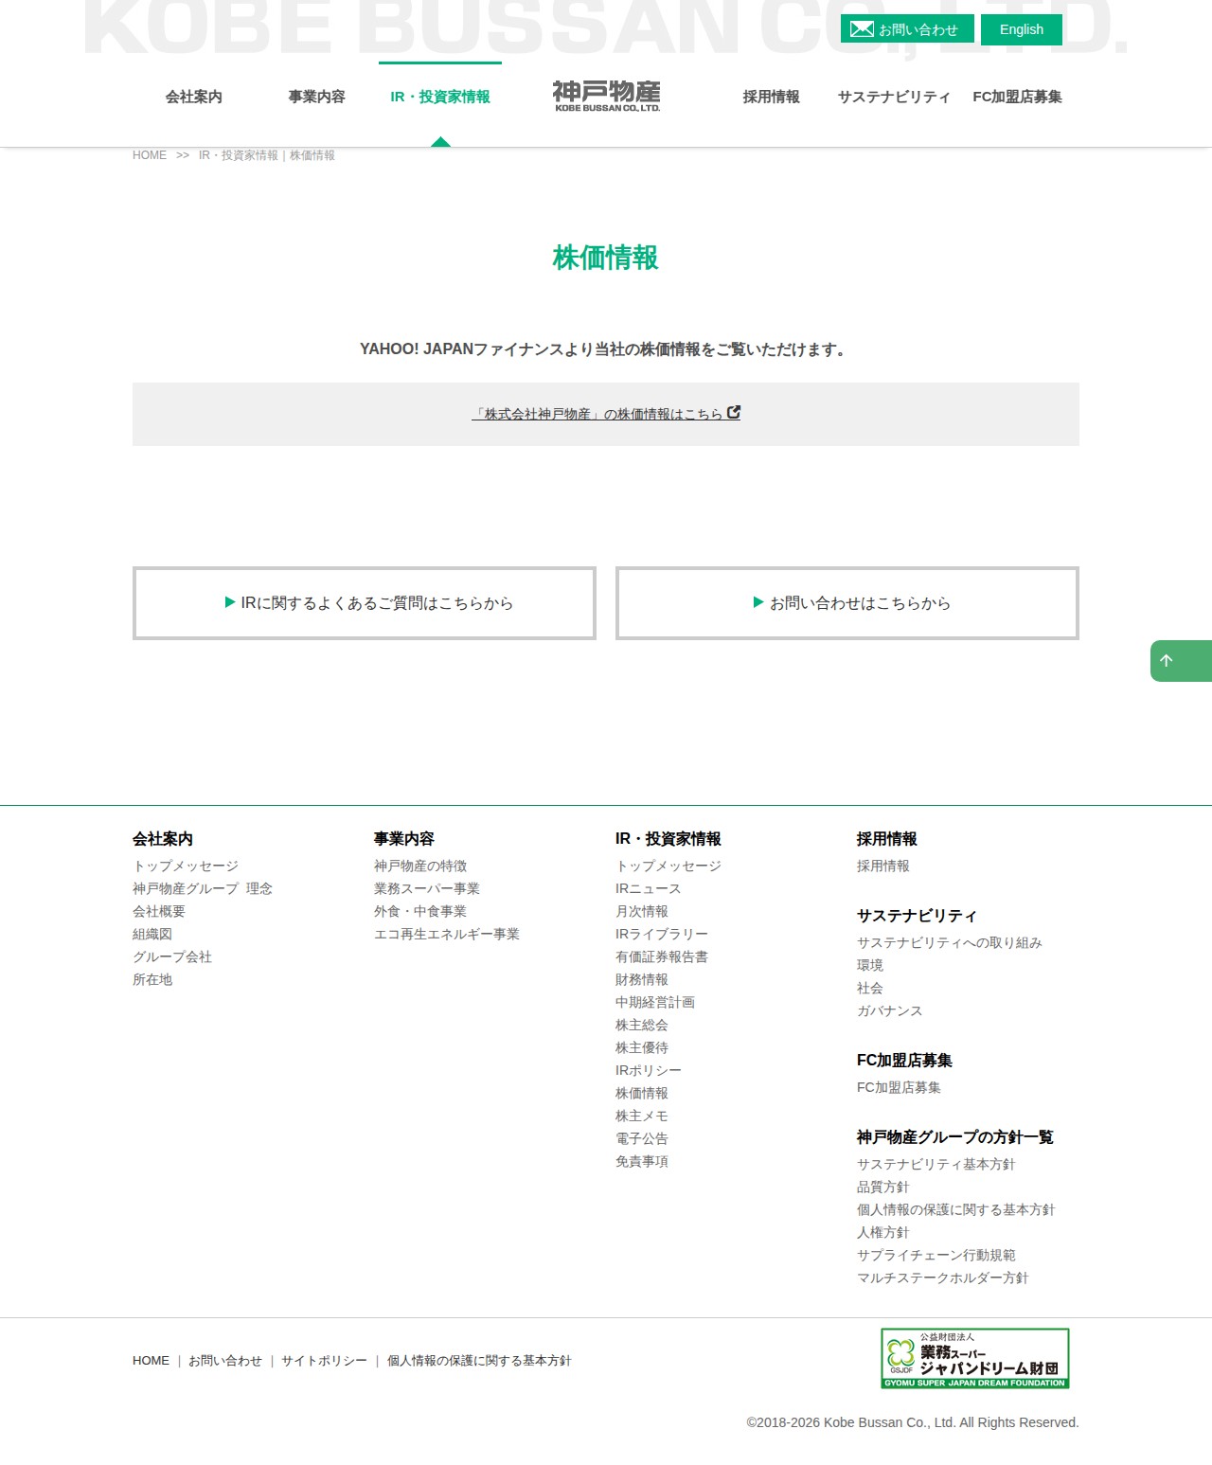Viewport: 1212px width, 1465px height.
Task: Click footer 社会 link
Action: pos(870,988)
